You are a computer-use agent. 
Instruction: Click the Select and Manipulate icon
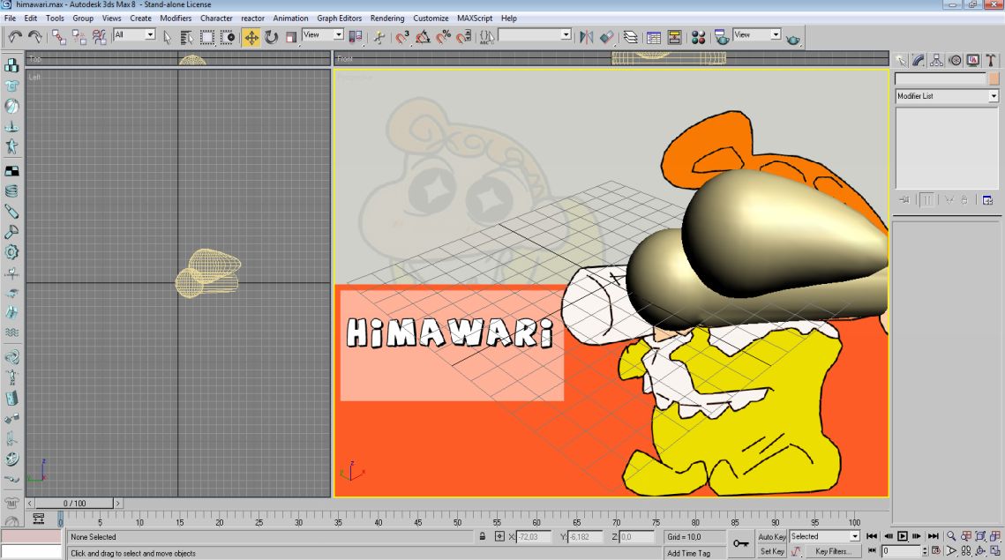[379, 37]
